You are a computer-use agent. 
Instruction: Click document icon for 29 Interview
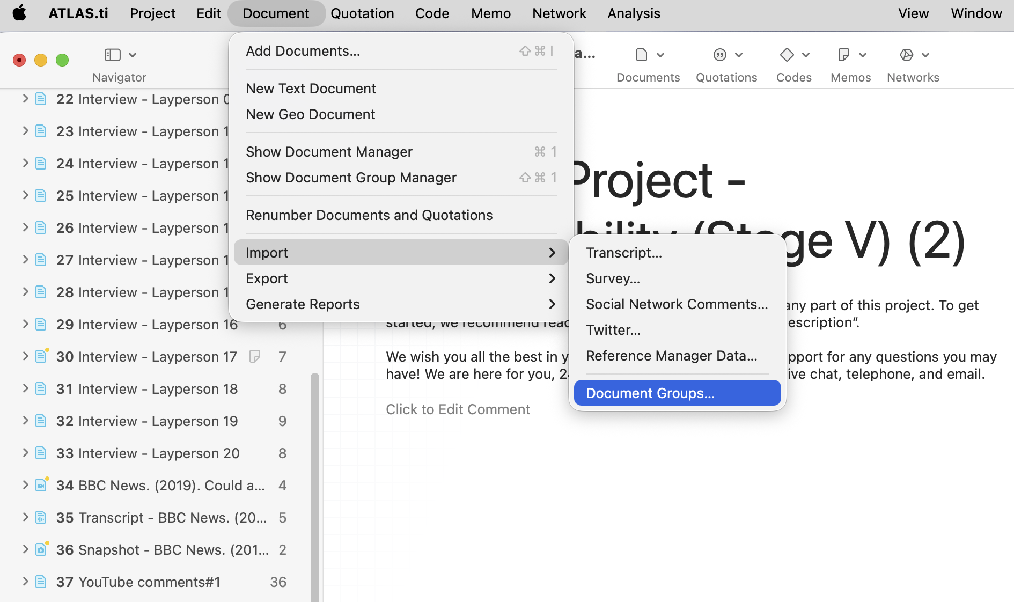[41, 324]
